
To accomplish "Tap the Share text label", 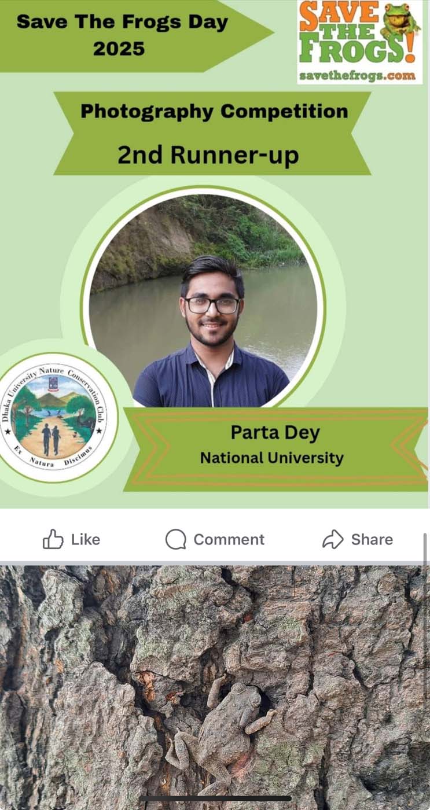I will coord(372,539).
